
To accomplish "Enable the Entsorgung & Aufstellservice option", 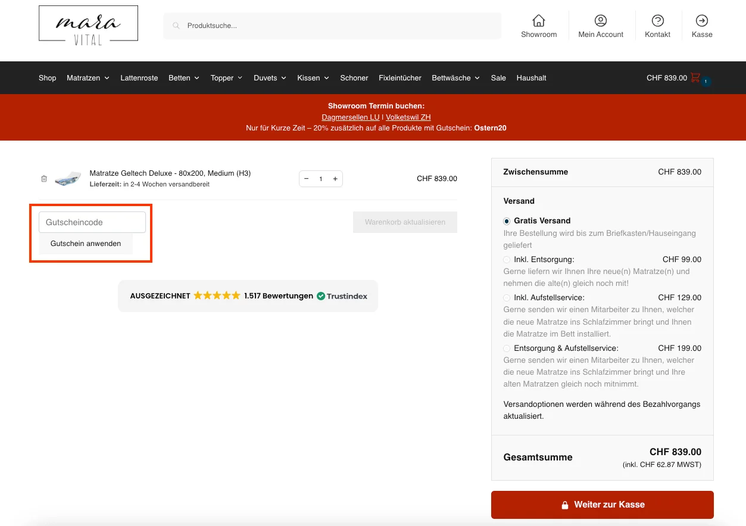I will click(506, 348).
